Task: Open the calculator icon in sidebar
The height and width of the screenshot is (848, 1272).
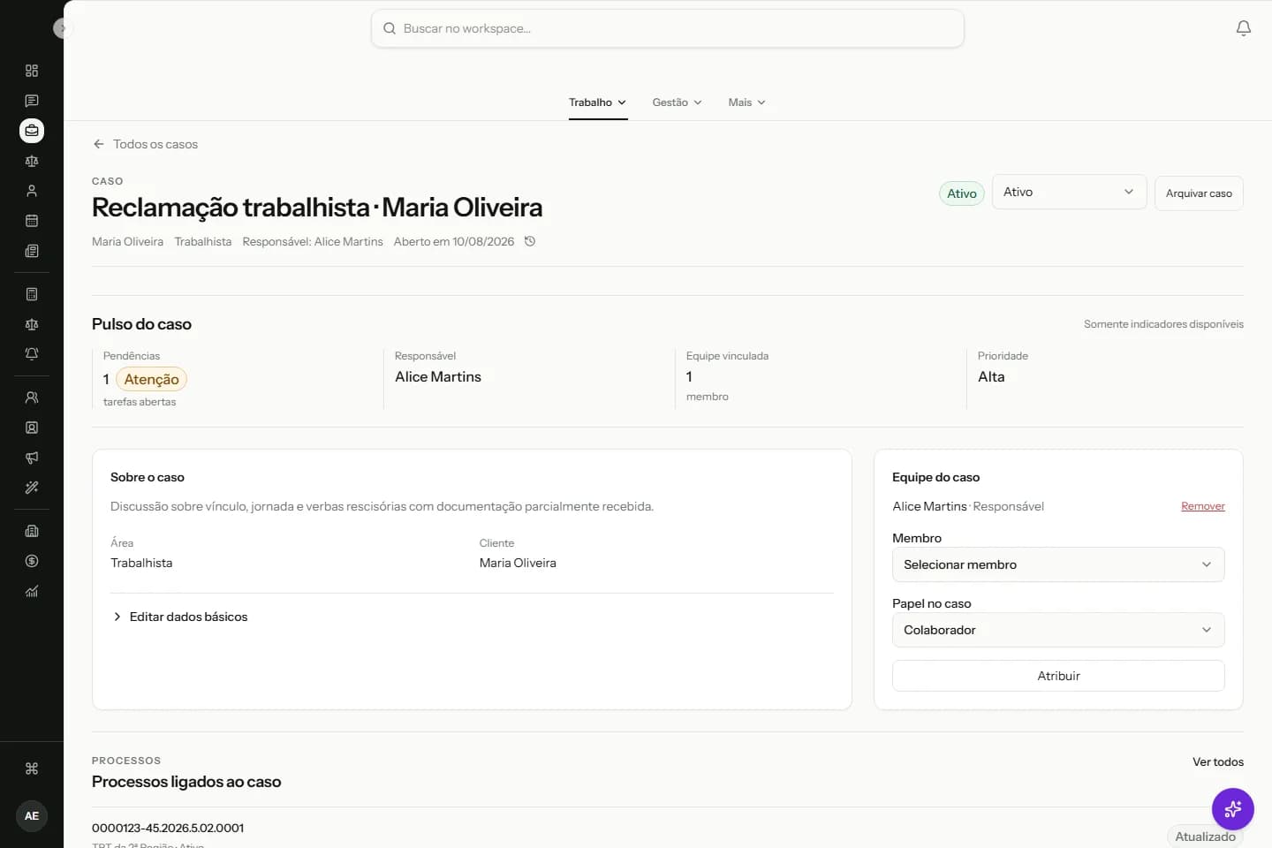Action: (x=32, y=294)
